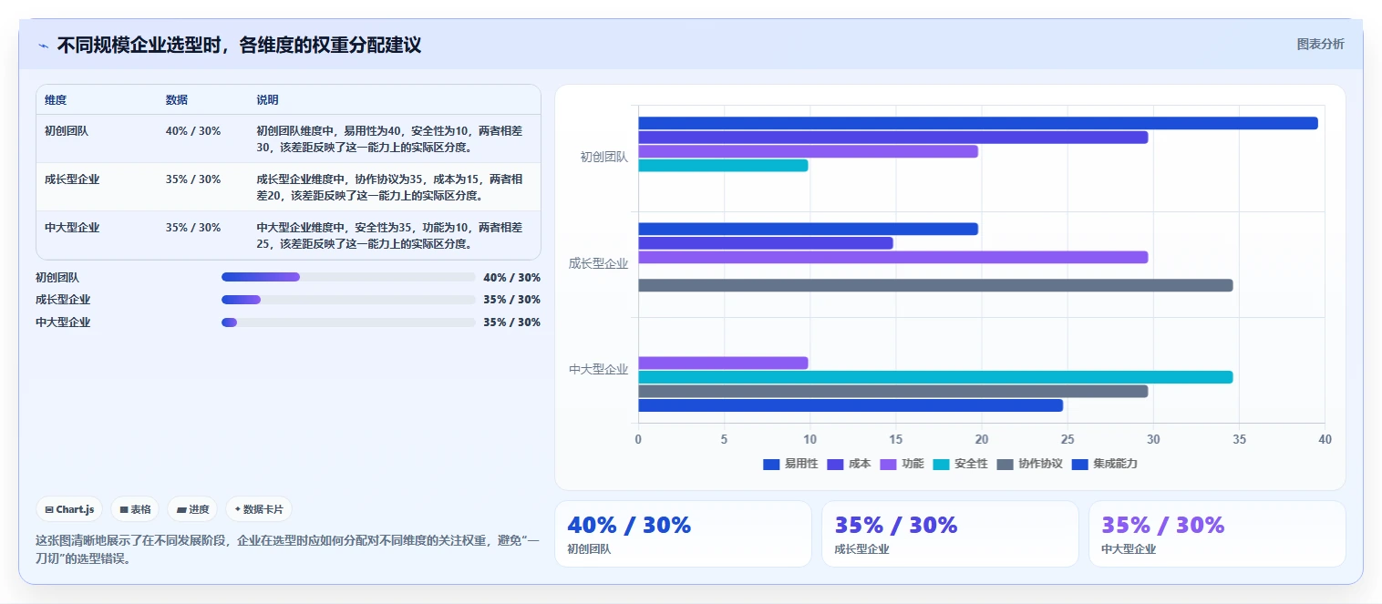Image resolution: width=1382 pixels, height=604 pixels.
Task: Click the title 不同规模企业选型时 heading
Action: (239, 45)
